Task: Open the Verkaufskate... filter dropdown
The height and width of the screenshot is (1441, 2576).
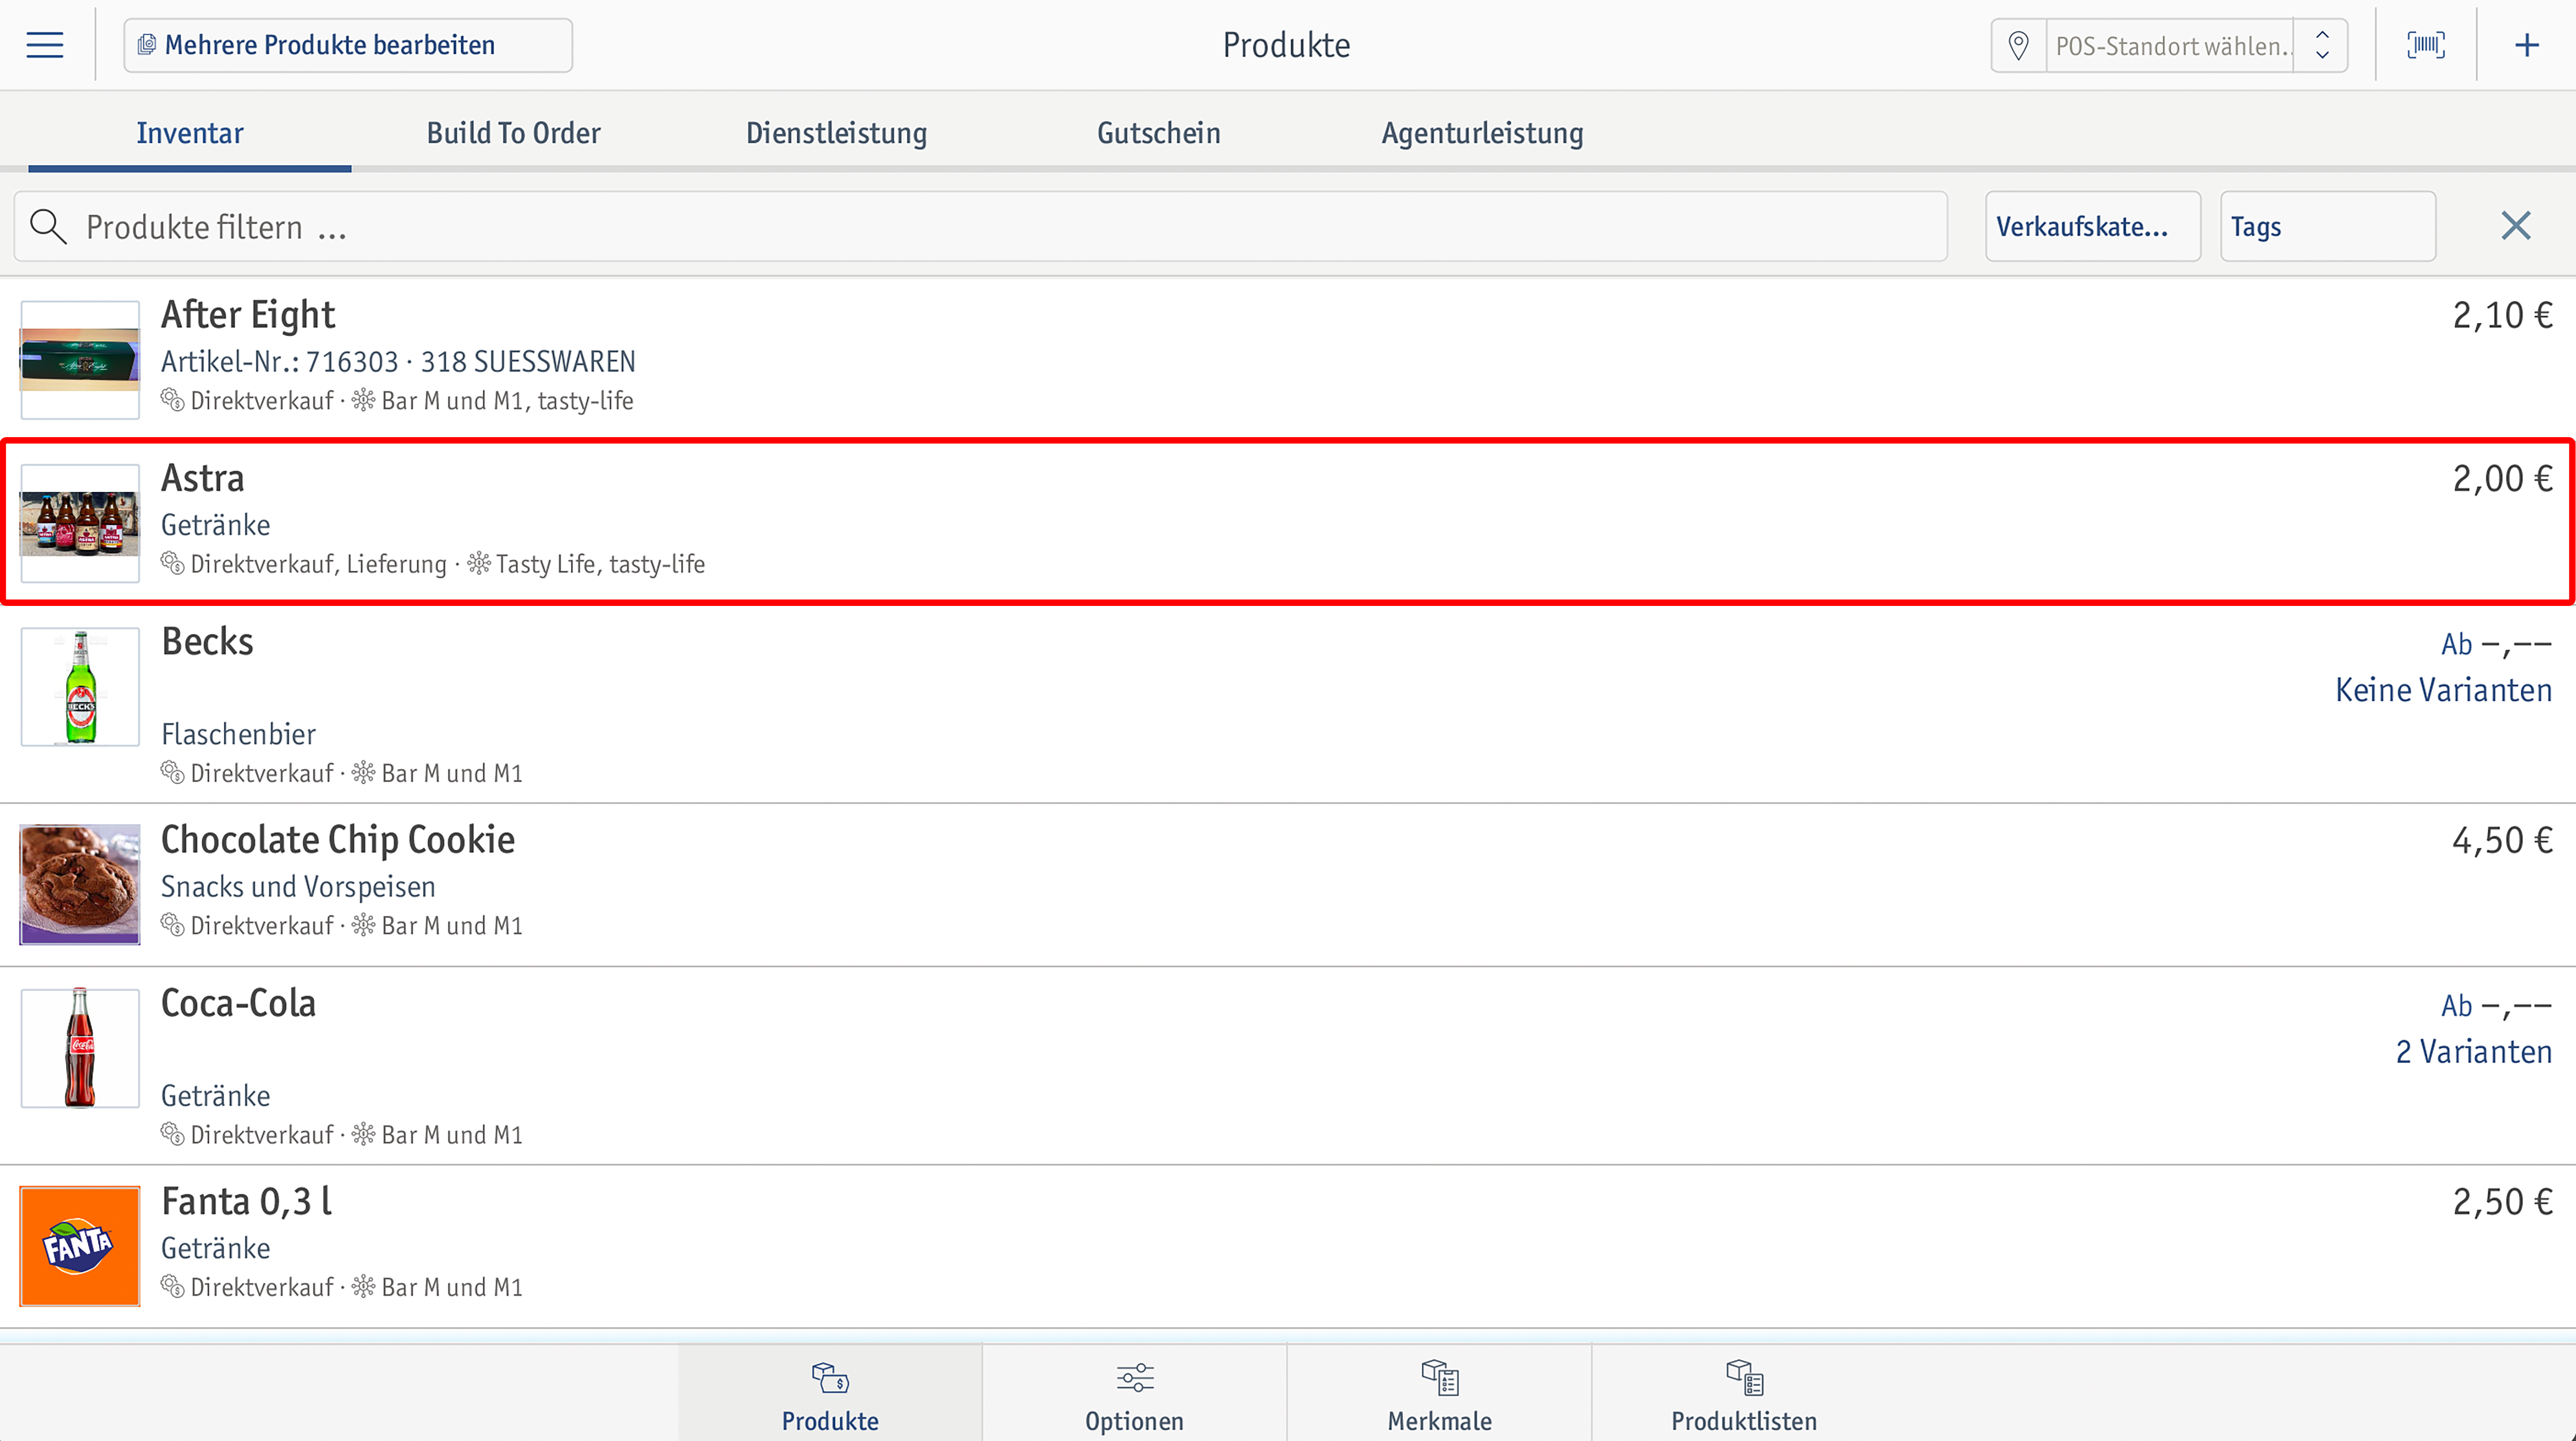Action: click(2092, 227)
